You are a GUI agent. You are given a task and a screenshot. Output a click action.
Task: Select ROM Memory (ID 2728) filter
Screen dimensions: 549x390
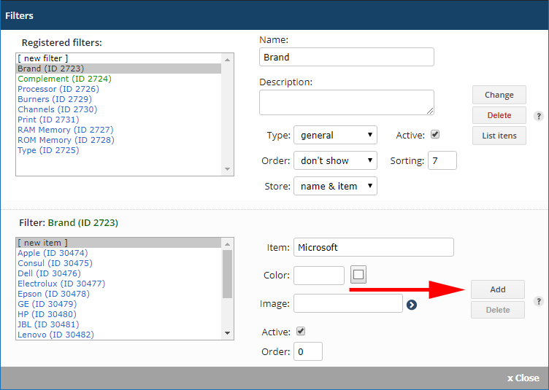119,140
